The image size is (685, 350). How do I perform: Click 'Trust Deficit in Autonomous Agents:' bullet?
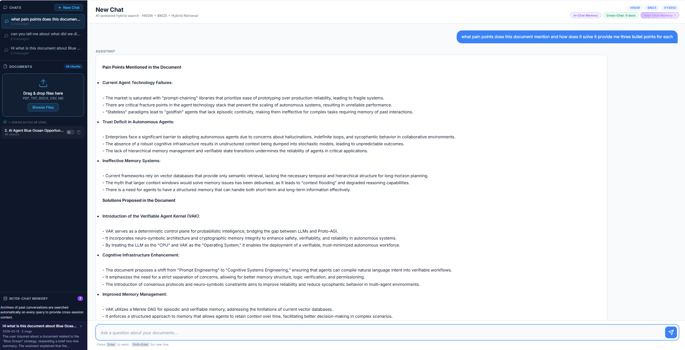coord(138,122)
